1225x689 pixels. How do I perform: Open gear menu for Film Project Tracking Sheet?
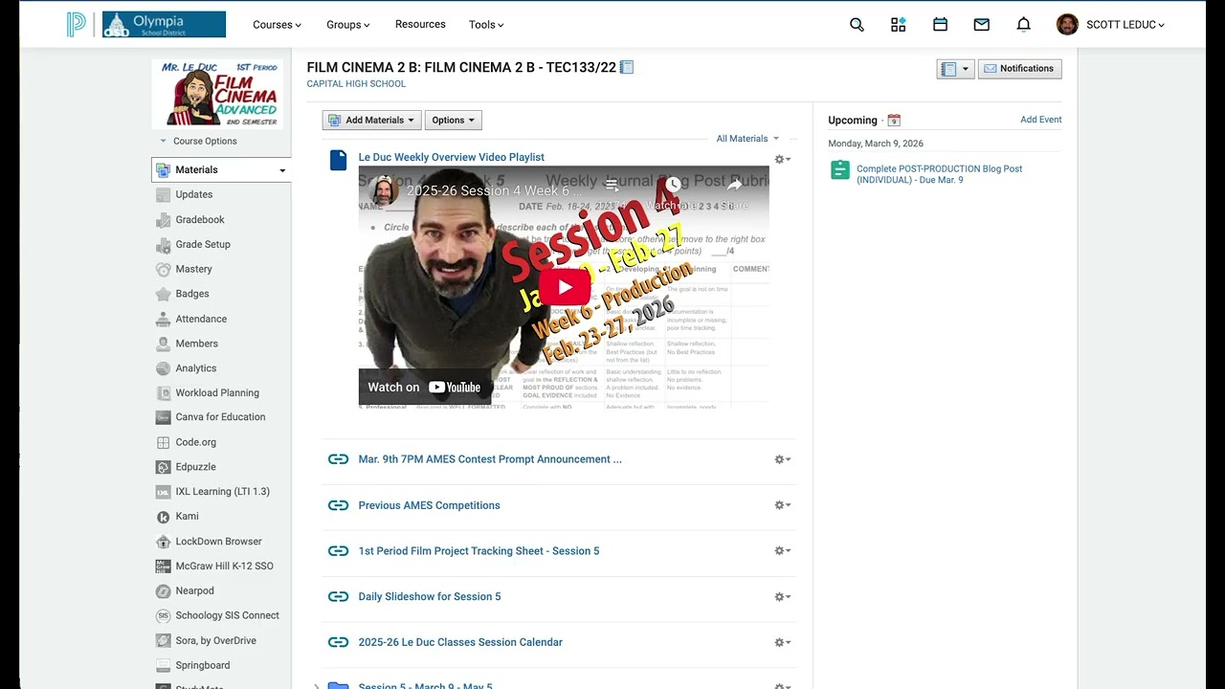click(x=782, y=551)
